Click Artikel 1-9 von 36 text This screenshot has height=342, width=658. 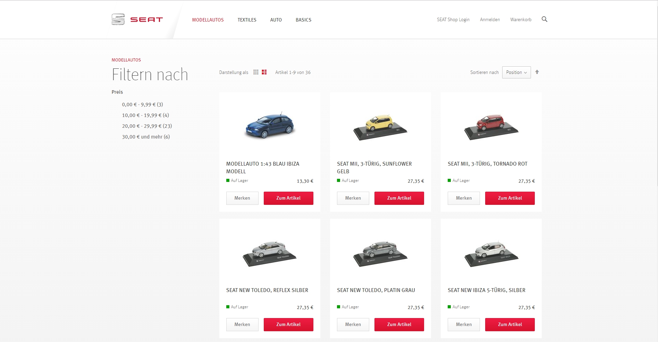[x=293, y=73]
